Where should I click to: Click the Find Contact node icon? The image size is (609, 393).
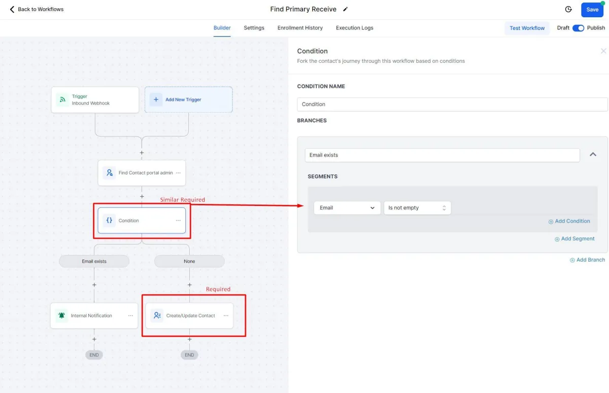pos(109,173)
